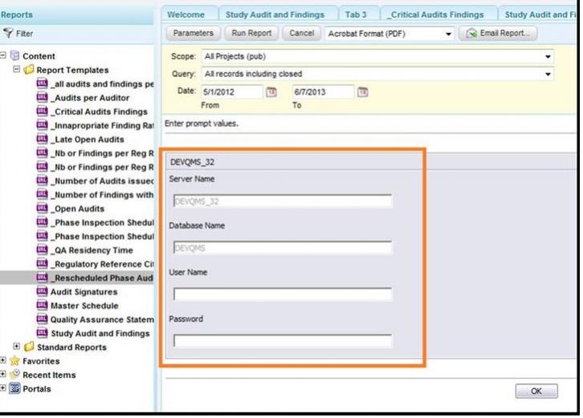Click the Content root node icon
Screen dimensions: 583x418
click(15, 55)
